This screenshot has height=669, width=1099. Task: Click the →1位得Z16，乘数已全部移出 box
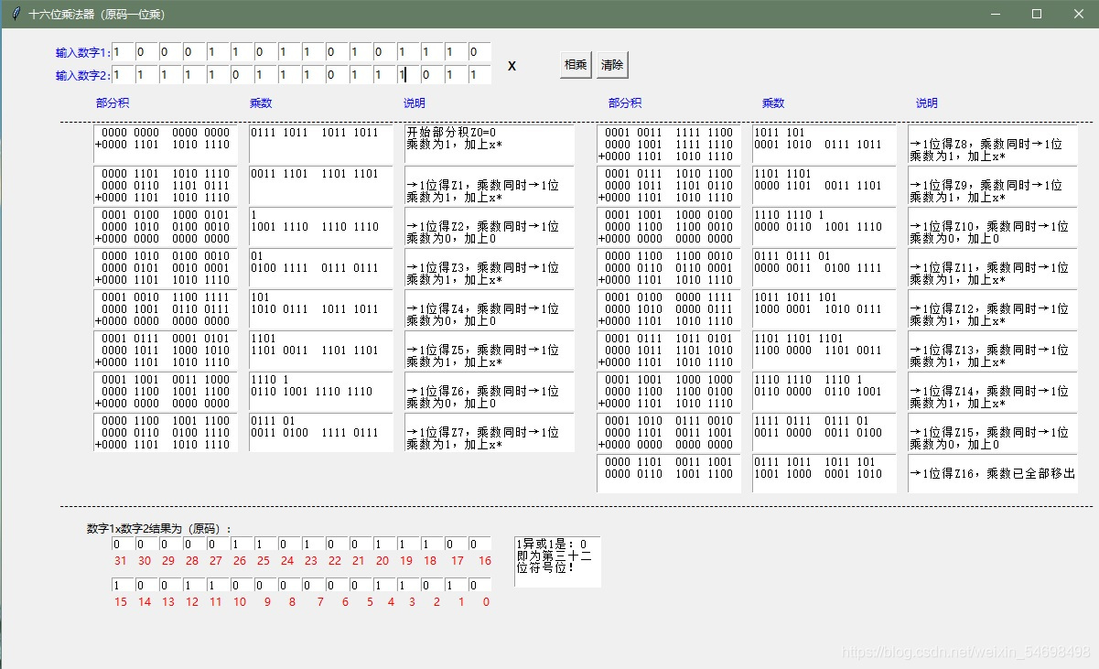click(993, 473)
